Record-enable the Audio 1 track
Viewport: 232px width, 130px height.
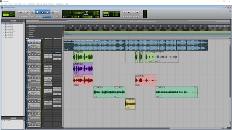point(29,55)
